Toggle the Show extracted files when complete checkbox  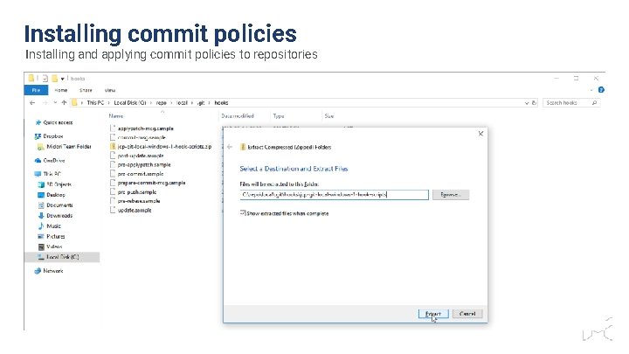[x=243, y=212]
